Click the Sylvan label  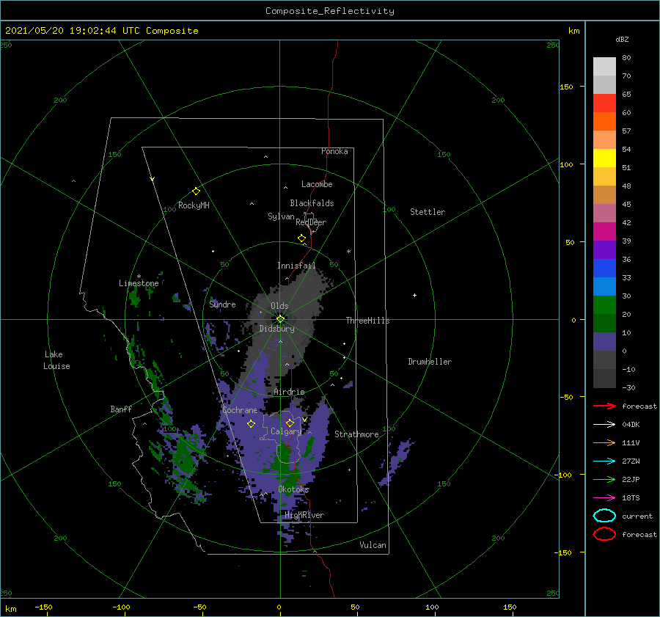click(x=281, y=216)
